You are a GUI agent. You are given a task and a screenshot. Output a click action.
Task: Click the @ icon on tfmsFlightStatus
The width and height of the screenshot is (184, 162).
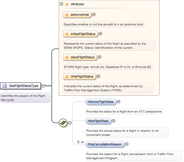(x=67, y=76)
